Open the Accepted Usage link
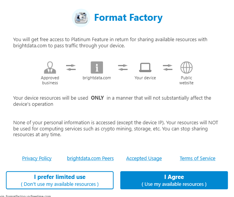The image size is (234, 197). (x=144, y=158)
